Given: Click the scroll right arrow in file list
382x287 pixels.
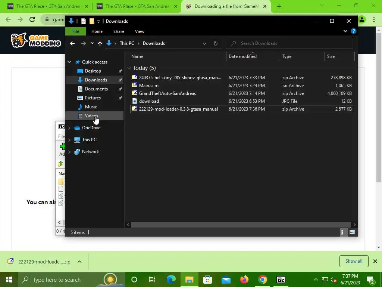Looking at the screenshot, I should point(354,225).
